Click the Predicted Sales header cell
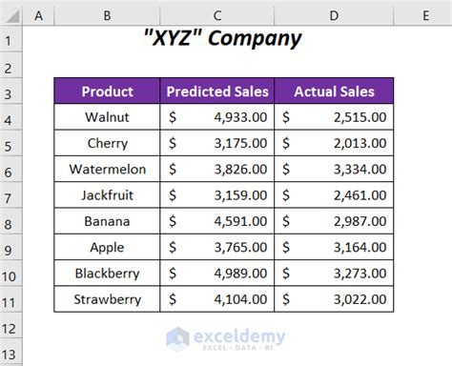The image size is (452, 366). tap(217, 91)
